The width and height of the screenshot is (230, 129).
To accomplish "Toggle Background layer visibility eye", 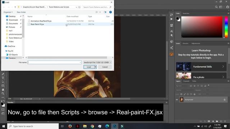I will (177, 100).
